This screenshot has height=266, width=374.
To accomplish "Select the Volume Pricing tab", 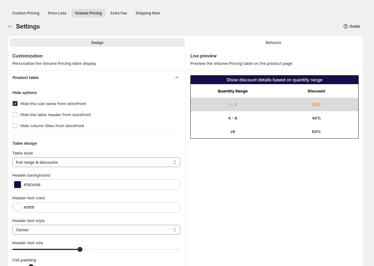I will tap(88, 13).
